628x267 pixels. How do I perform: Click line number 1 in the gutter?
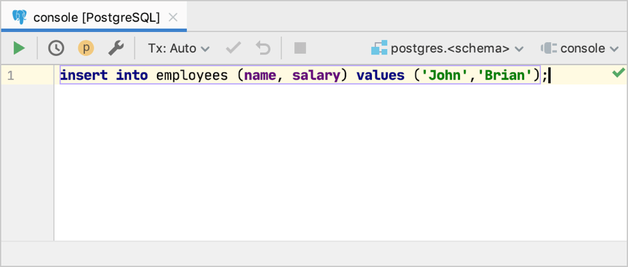[10, 76]
